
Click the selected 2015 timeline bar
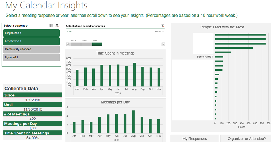[97, 44]
